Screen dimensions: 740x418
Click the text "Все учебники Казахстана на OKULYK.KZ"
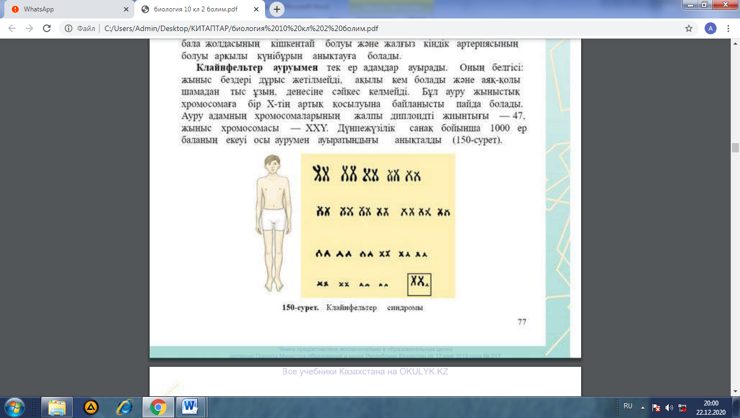click(365, 372)
